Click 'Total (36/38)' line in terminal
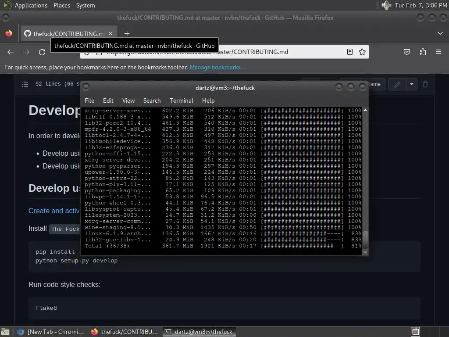 [223, 246]
